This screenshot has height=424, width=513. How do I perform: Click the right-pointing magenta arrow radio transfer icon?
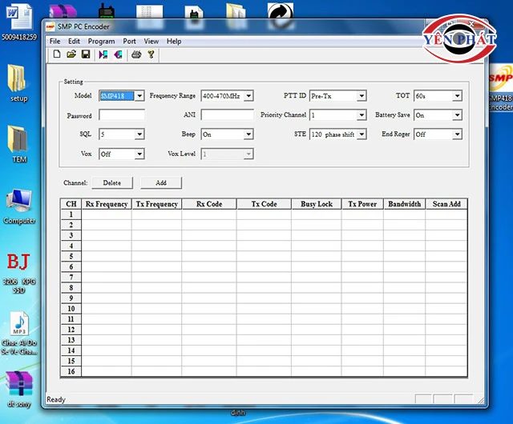103,54
